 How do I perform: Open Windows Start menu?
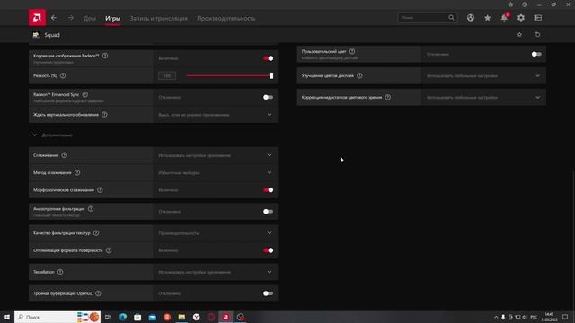click(x=7, y=317)
